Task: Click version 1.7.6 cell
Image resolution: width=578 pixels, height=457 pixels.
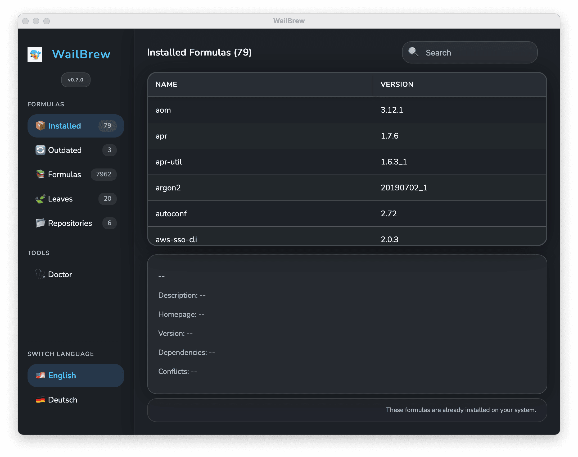Action: [x=390, y=136]
